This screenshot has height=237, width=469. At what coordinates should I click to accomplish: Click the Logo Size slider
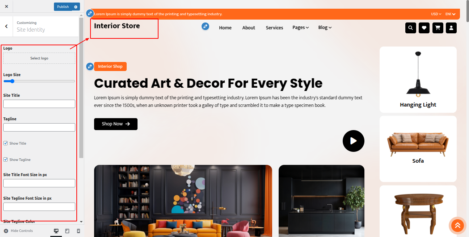point(39,81)
